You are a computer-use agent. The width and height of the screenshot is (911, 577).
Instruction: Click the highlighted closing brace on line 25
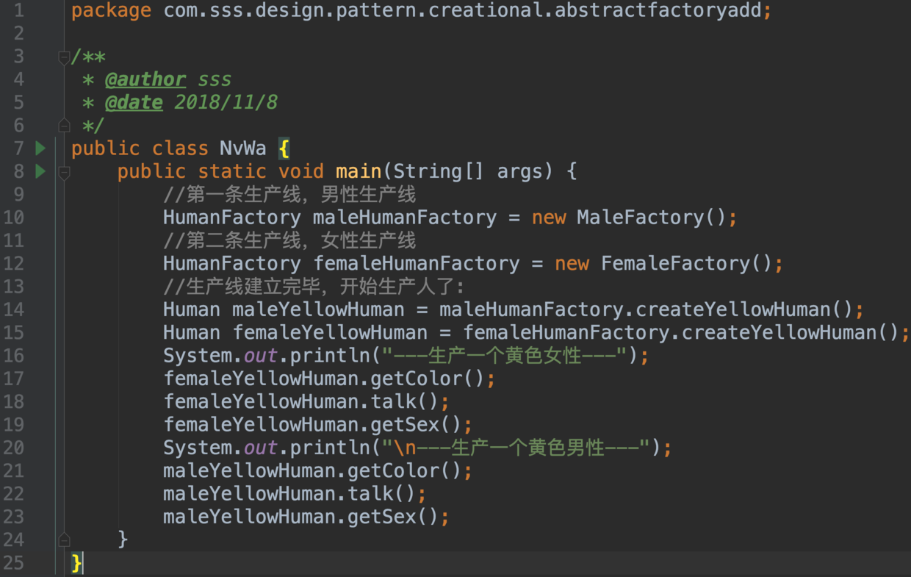(x=76, y=563)
